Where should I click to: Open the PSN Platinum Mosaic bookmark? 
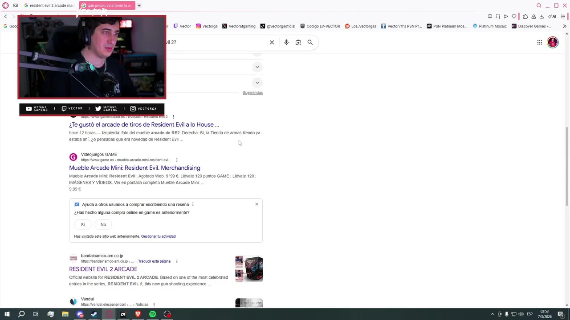tap(447, 26)
